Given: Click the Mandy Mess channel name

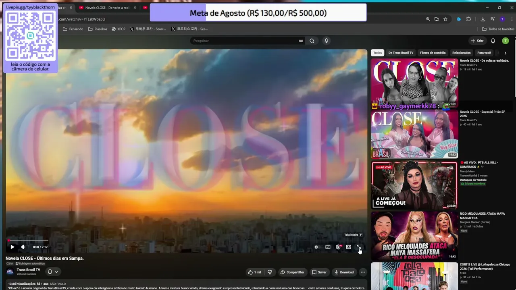Looking at the screenshot, I should 467,172.
